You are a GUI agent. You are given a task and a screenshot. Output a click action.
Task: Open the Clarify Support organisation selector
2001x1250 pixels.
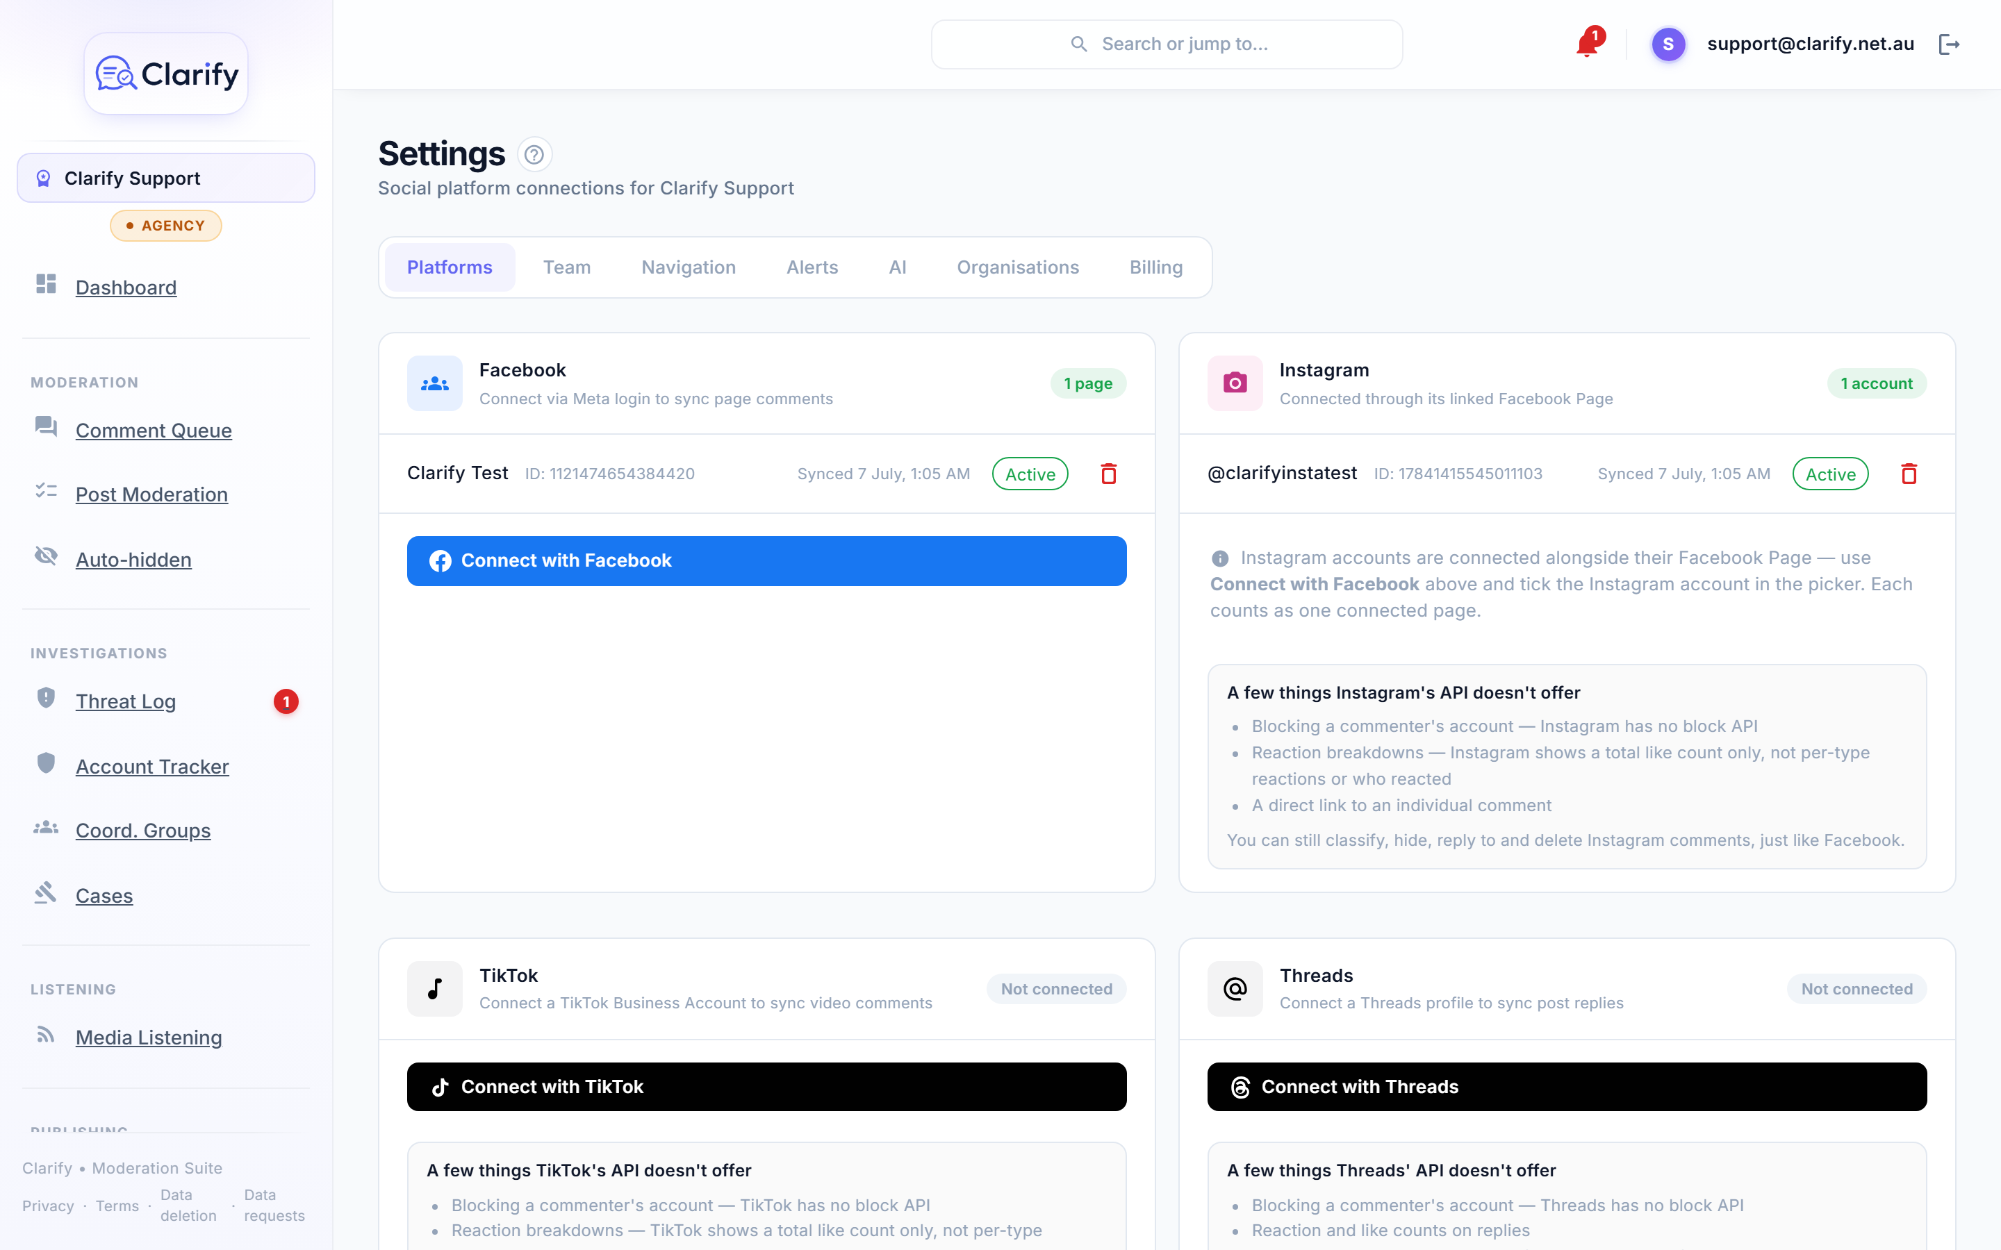coord(166,178)
